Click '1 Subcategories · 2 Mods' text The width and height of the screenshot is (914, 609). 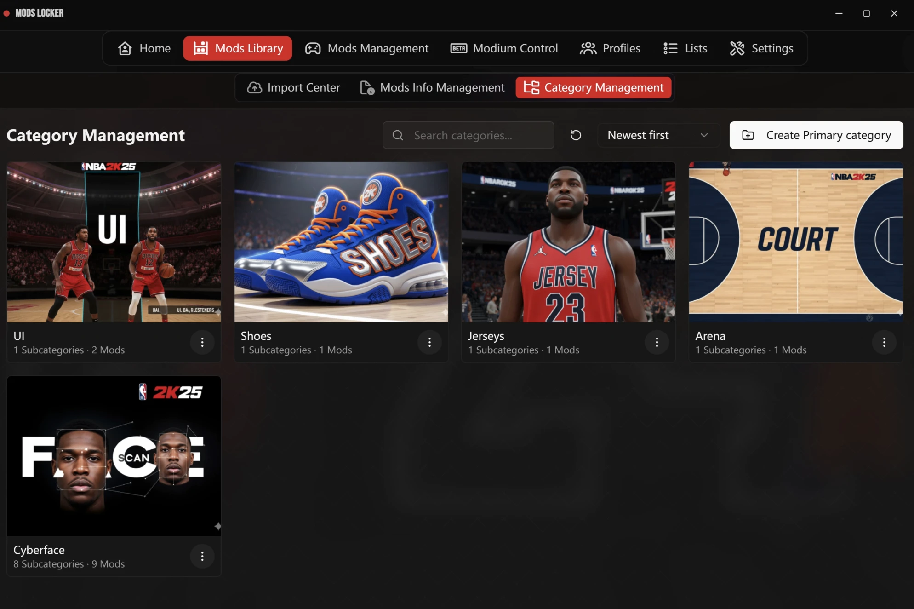69,350
